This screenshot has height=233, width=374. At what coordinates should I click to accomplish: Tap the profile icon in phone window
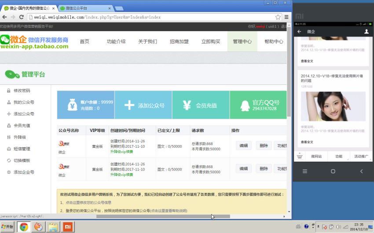[367, 32]
